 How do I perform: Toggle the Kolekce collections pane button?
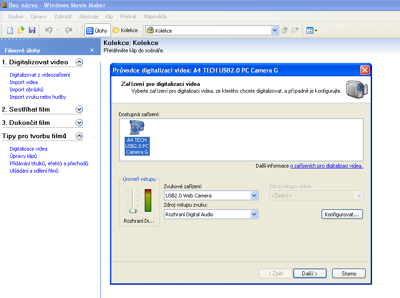(x=126, y=30)
